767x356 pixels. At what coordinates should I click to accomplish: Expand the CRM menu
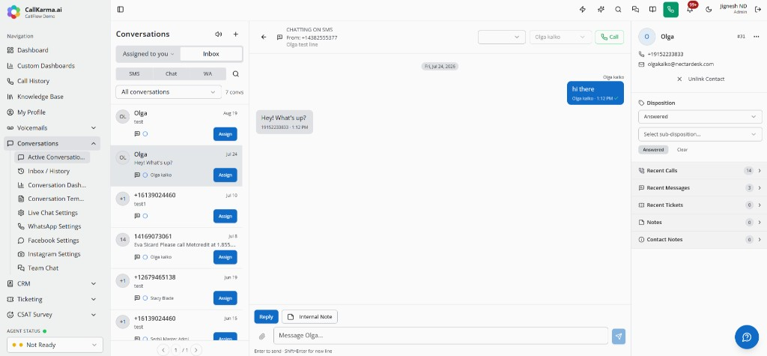point(52,283)
